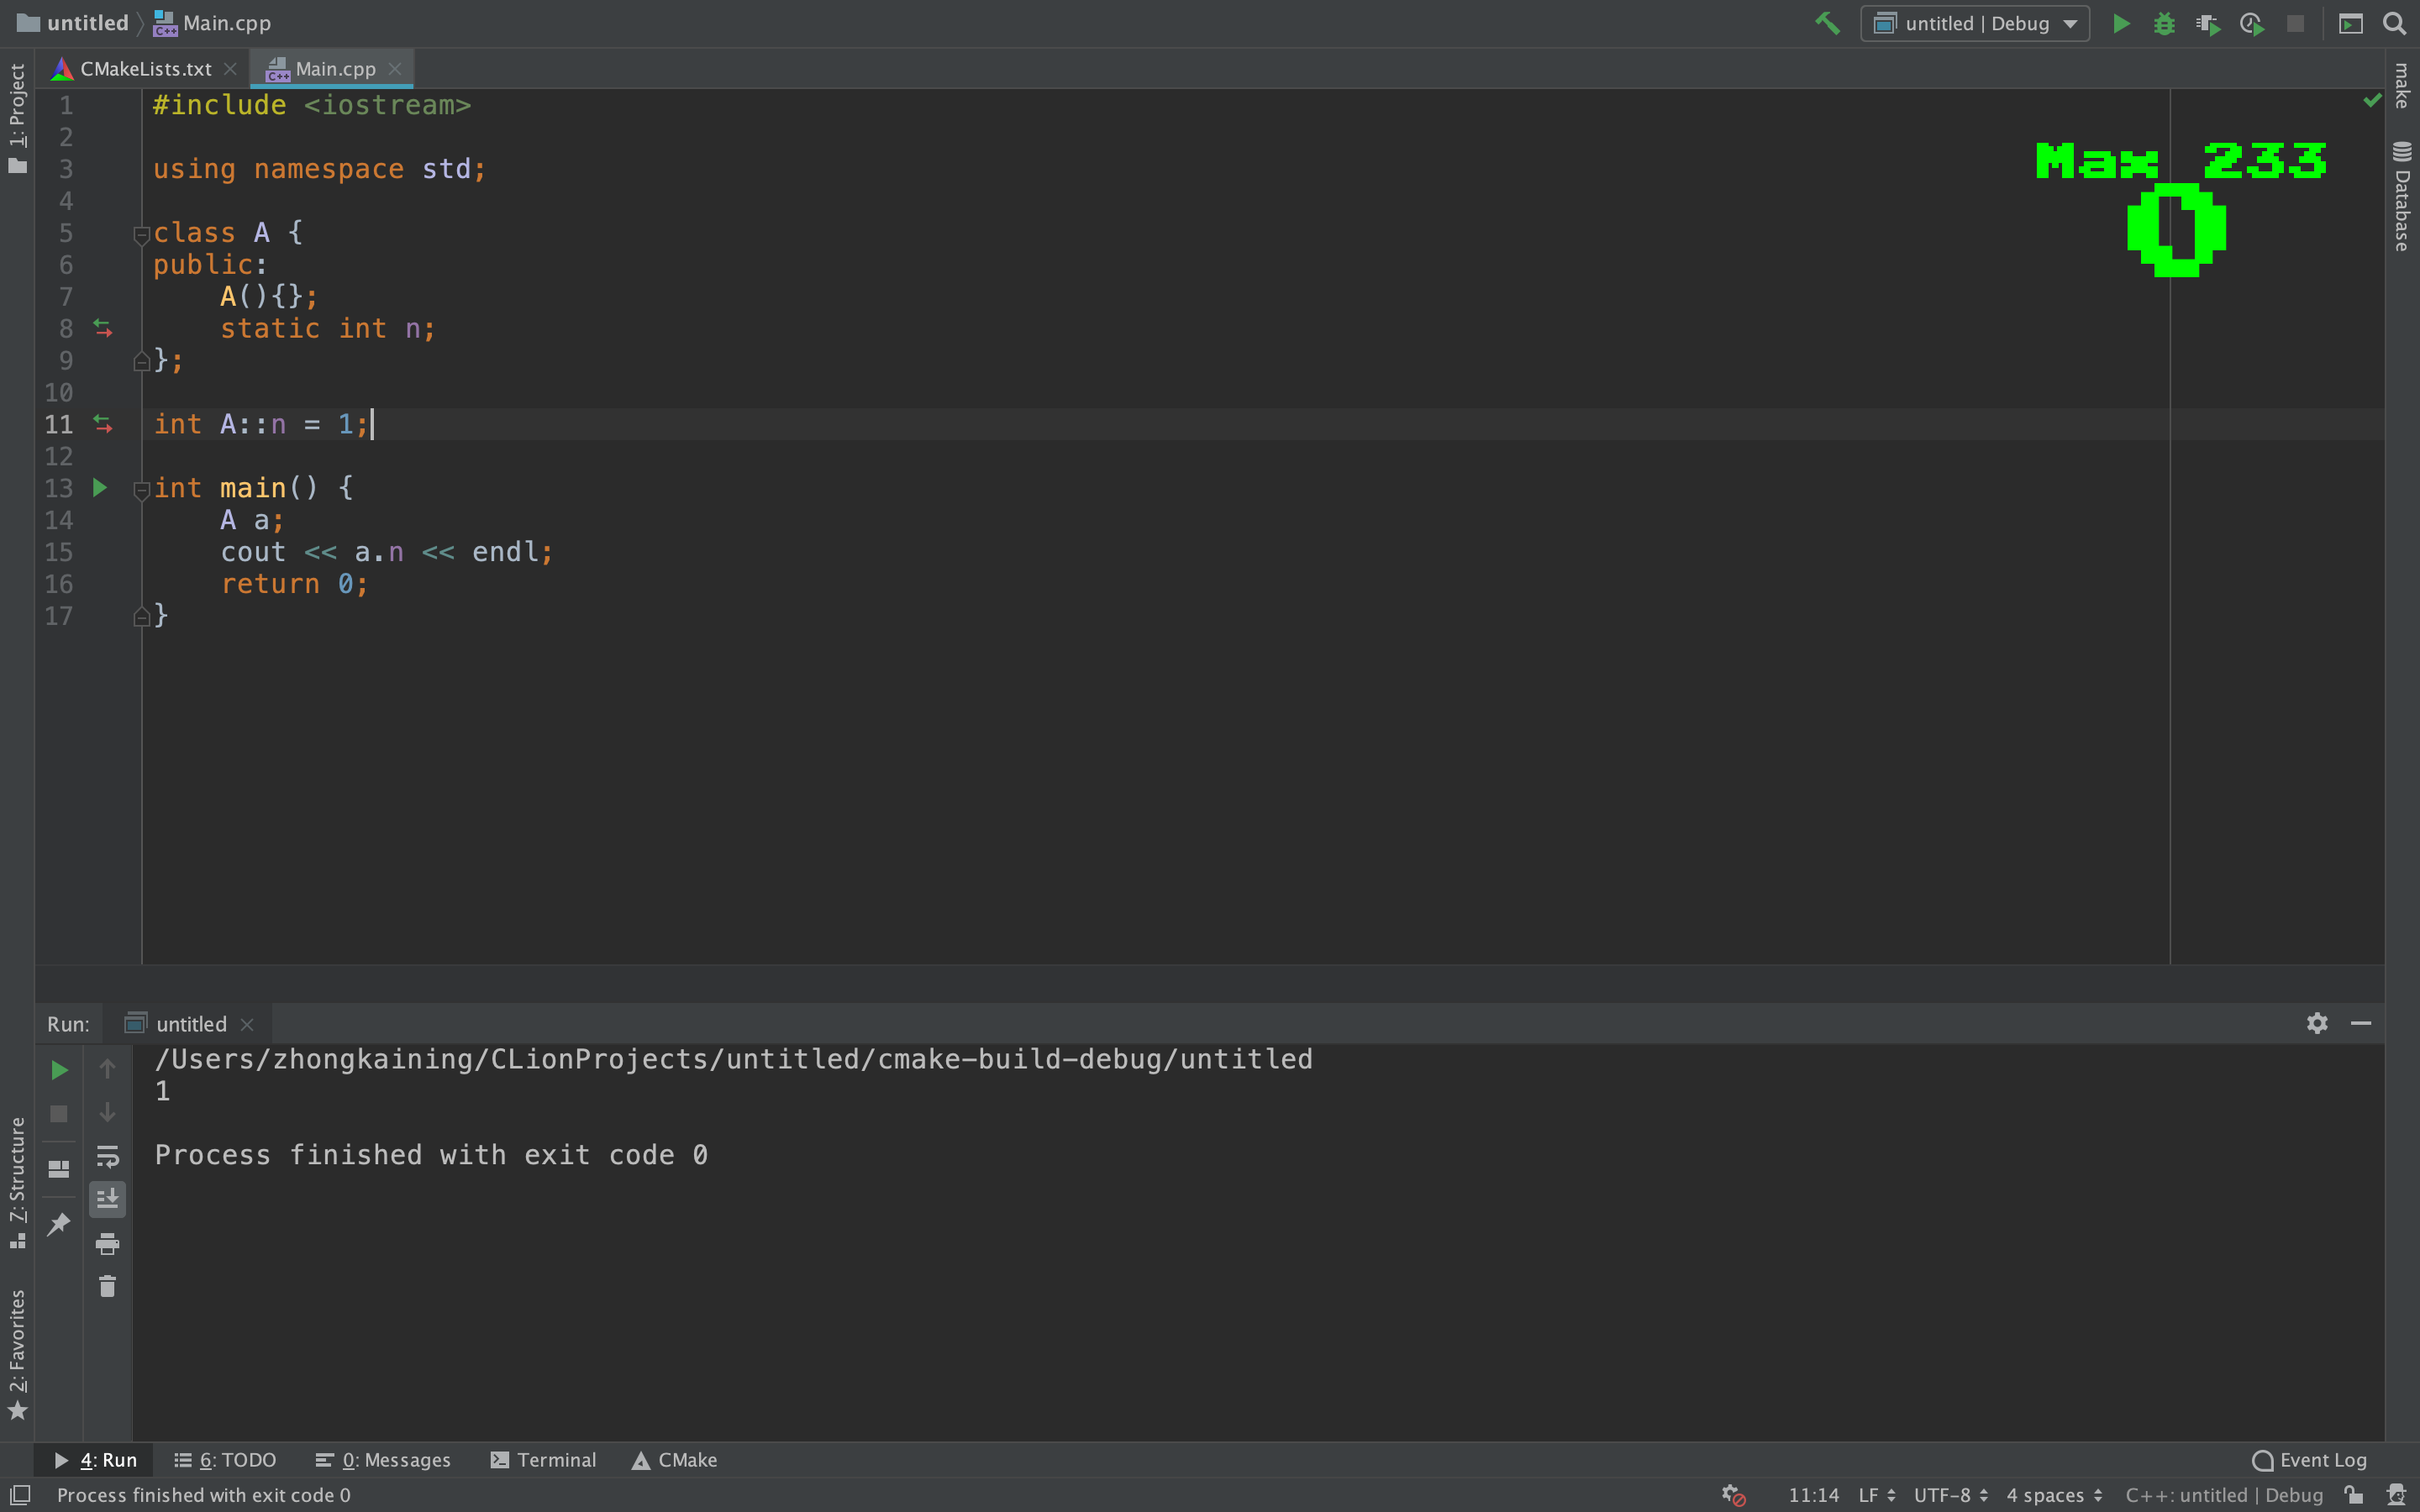2420x1512 pixels.
Task: Run with coverage from the top toolbar
Action: 2208,23
